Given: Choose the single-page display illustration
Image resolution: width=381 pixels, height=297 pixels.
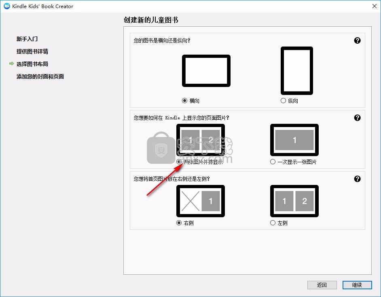Looking at the screenshot, I should pos(294,140).
